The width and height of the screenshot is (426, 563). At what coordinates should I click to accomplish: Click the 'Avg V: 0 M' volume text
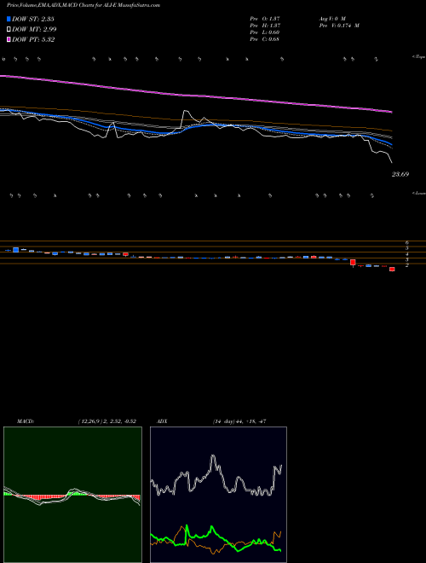pos(332,18)
